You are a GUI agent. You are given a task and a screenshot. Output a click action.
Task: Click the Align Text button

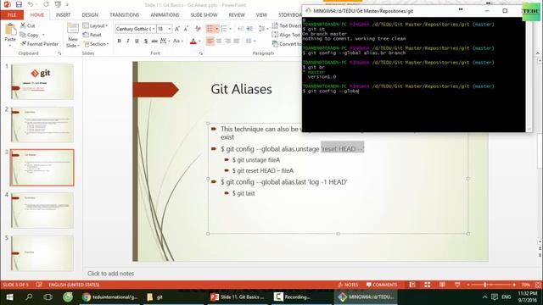coord(286,35)
